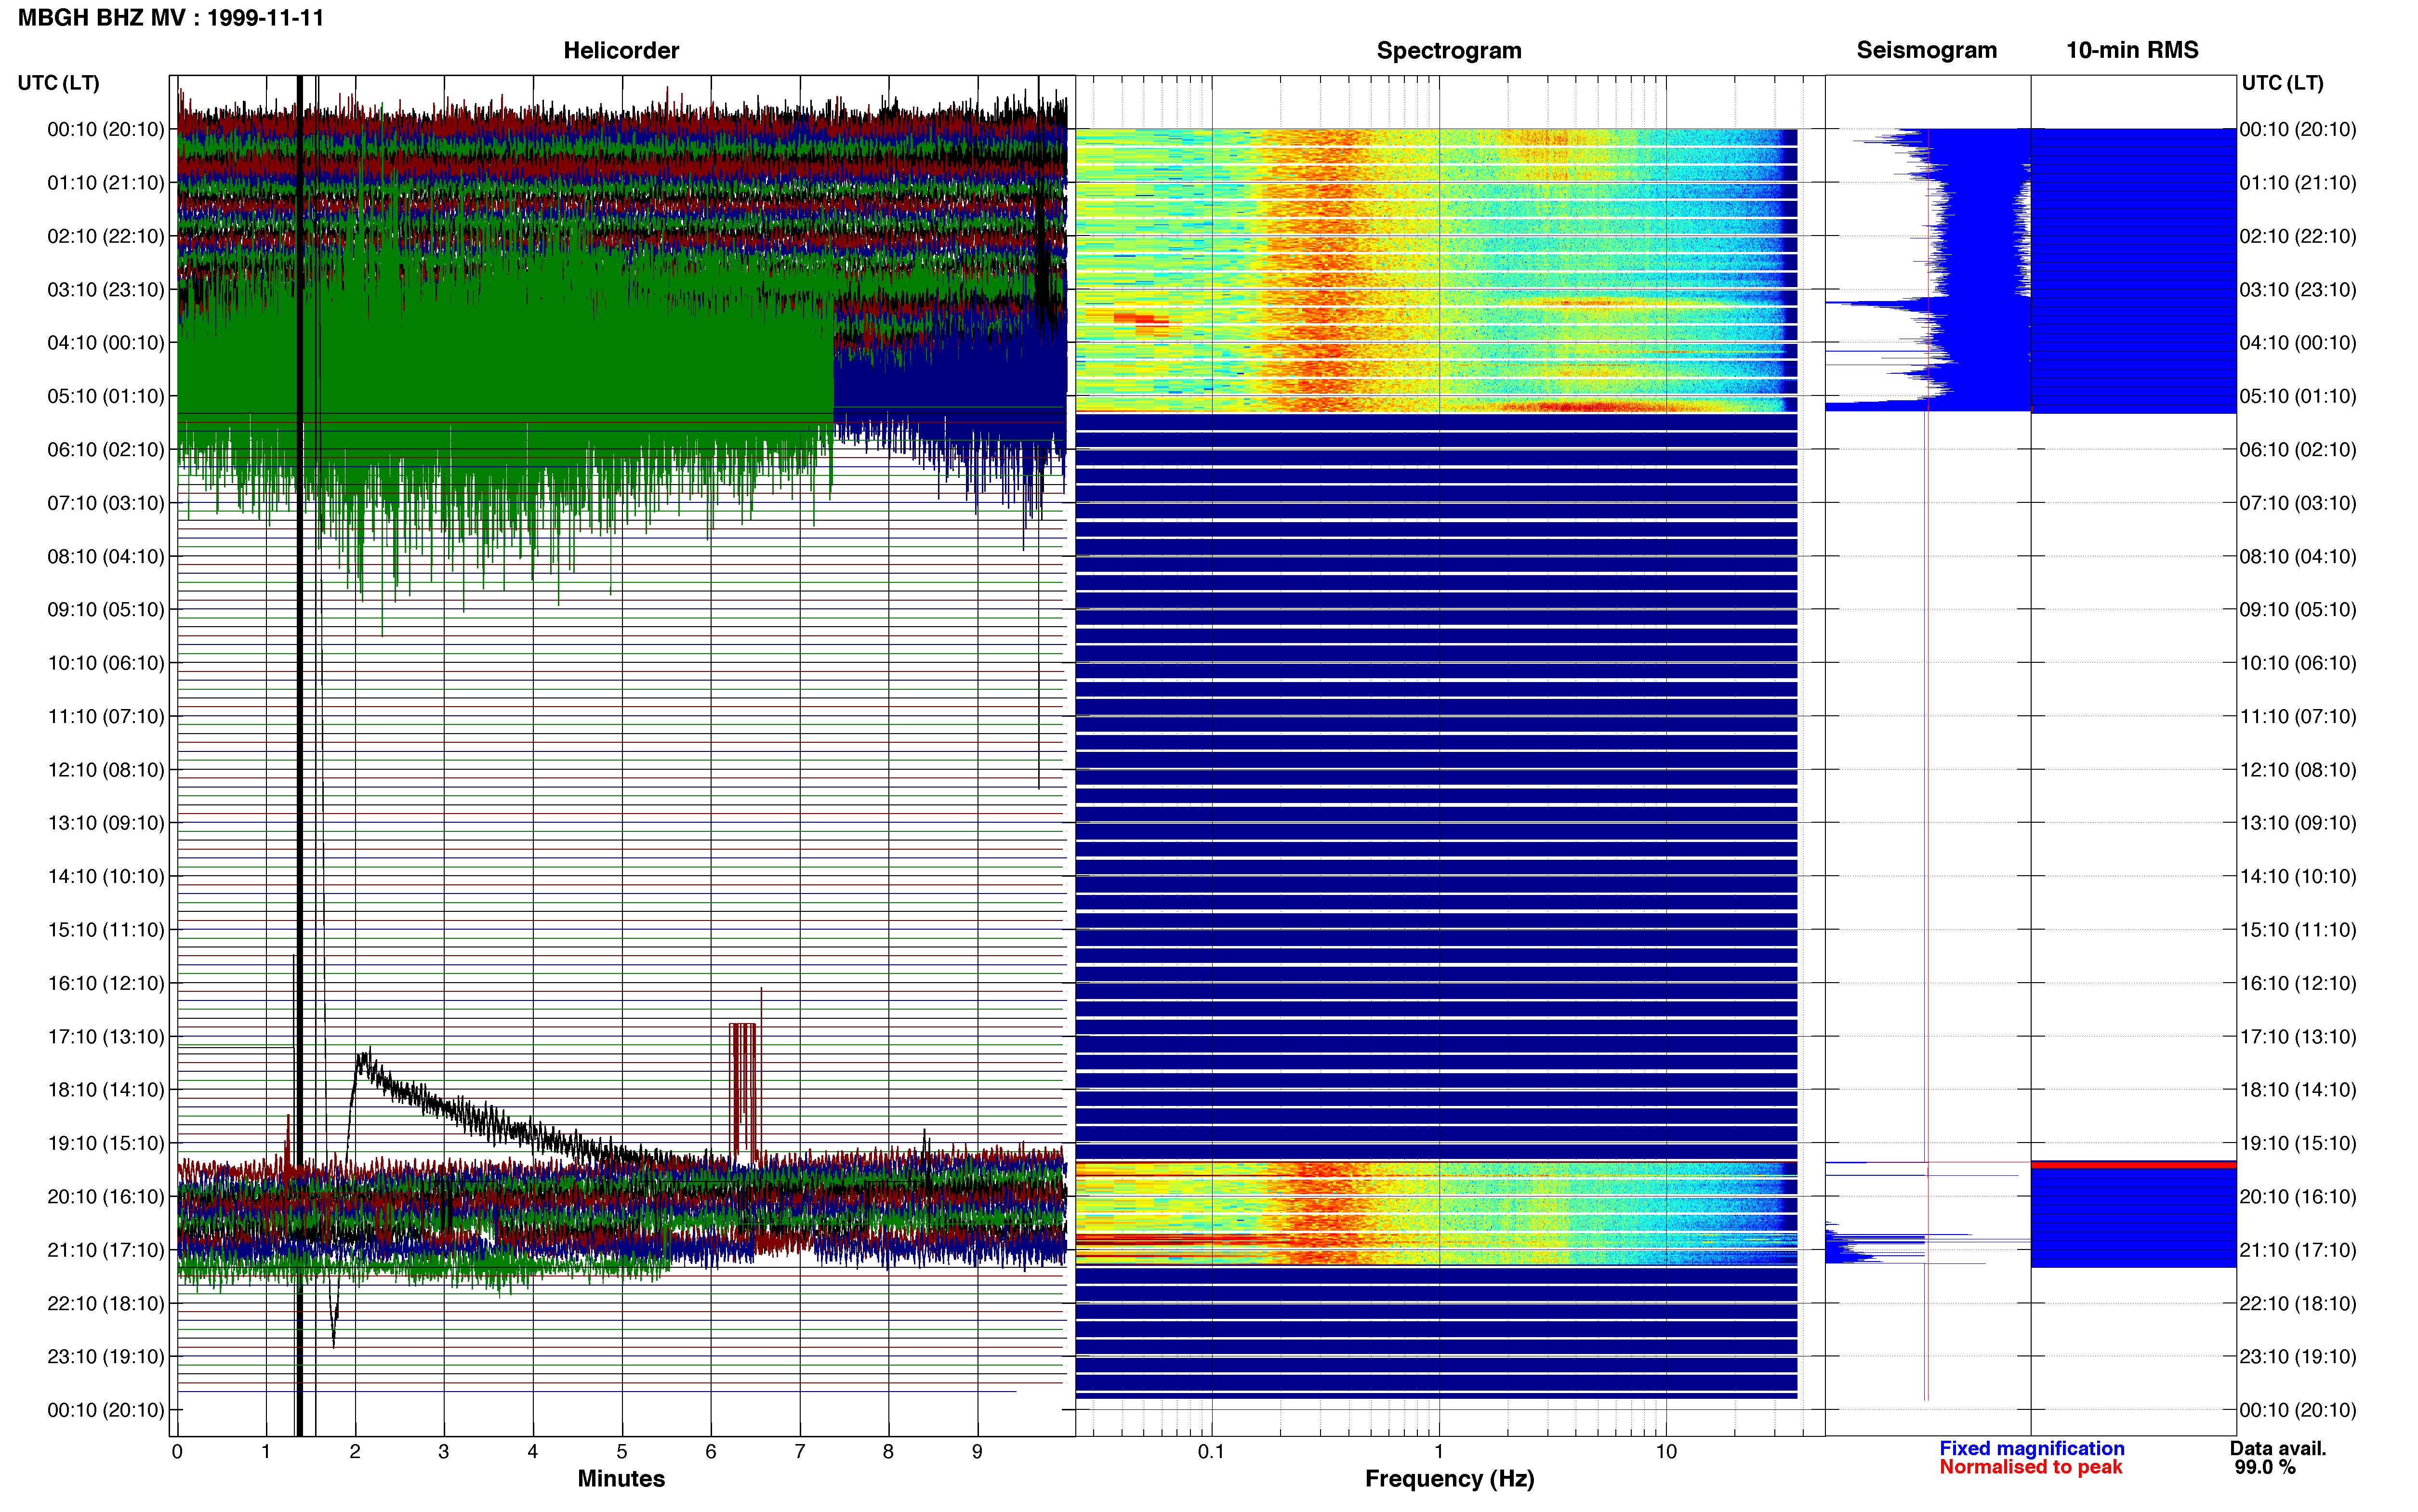Click the RMS-side time label '06:10 (02:10)'
Viewport: 2418px width, 1512px height.
2298,450
